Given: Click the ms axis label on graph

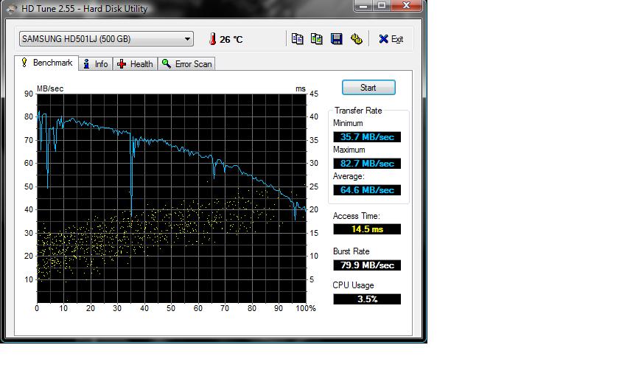Looking at the screenshot, I should pos(301,89).
